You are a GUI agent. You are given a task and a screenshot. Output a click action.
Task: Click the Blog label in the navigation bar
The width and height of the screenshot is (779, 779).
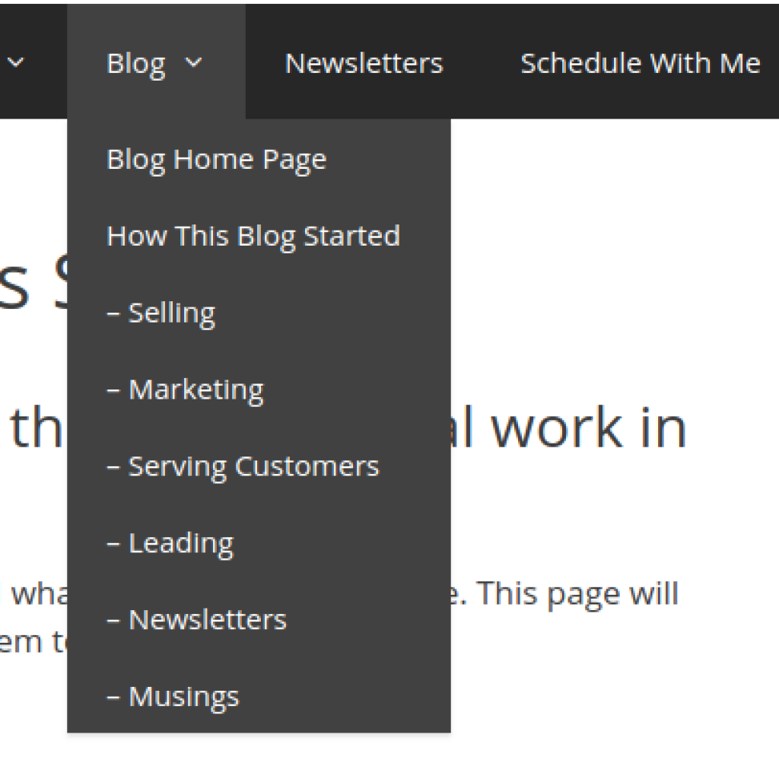point(135,63)
